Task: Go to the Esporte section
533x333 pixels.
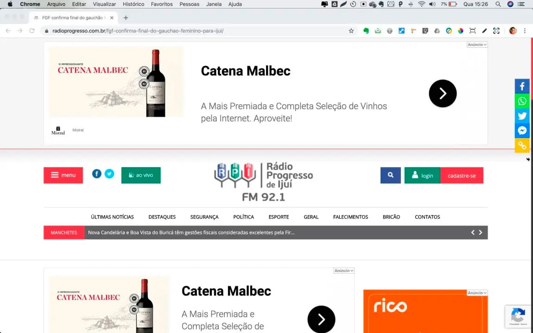Action: tap(279, 217)
